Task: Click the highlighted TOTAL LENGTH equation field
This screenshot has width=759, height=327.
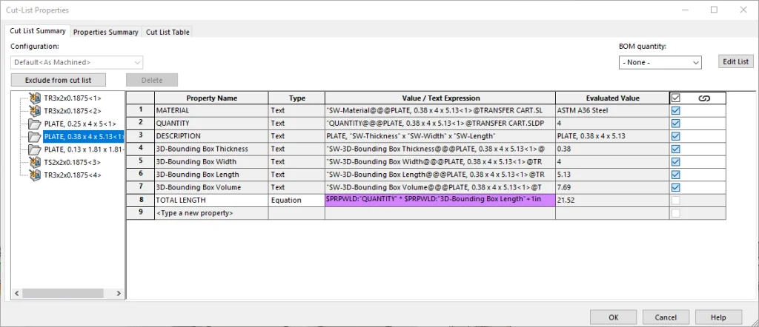Action: click(440, 200)
